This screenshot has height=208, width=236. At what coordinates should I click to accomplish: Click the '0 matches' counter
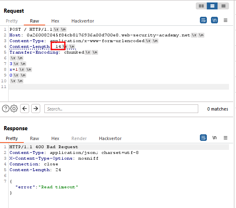[218, 109]
